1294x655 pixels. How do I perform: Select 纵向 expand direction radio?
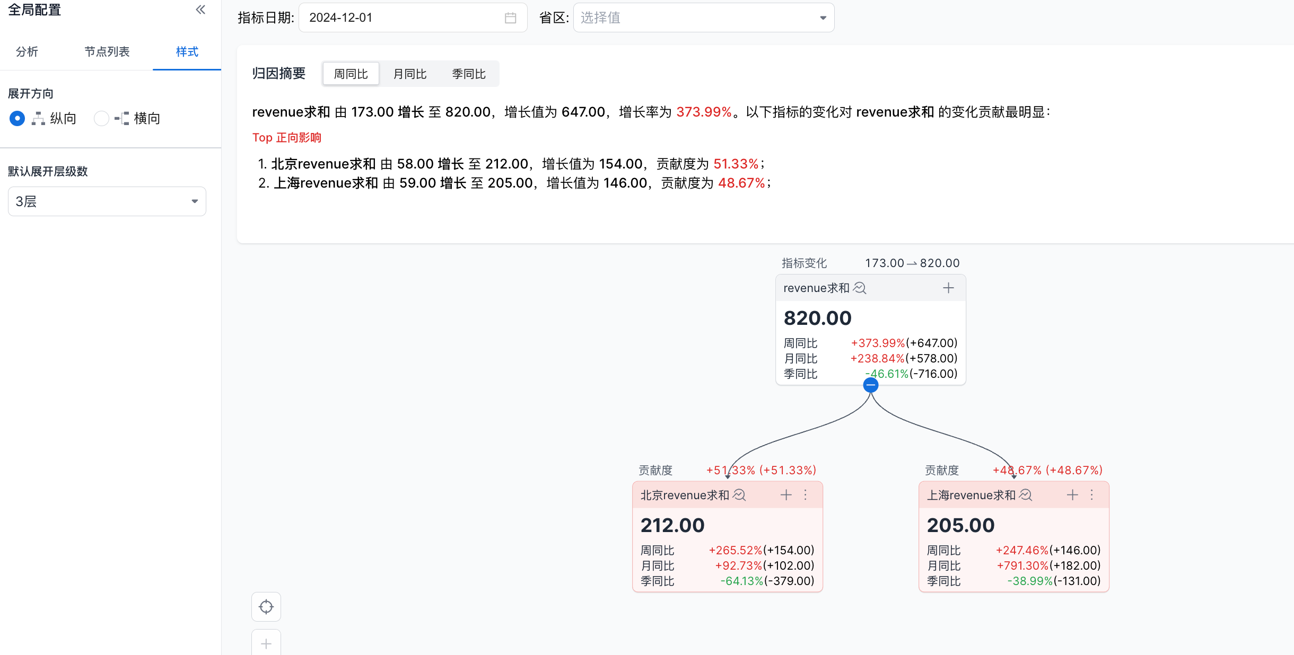[17, 118]
